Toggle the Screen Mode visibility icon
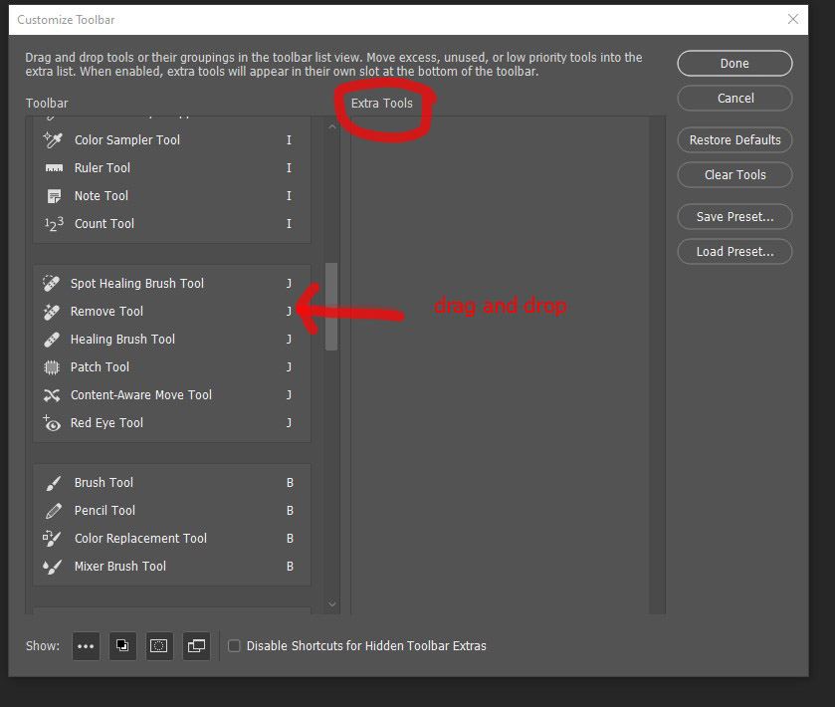 coord(196,645)
